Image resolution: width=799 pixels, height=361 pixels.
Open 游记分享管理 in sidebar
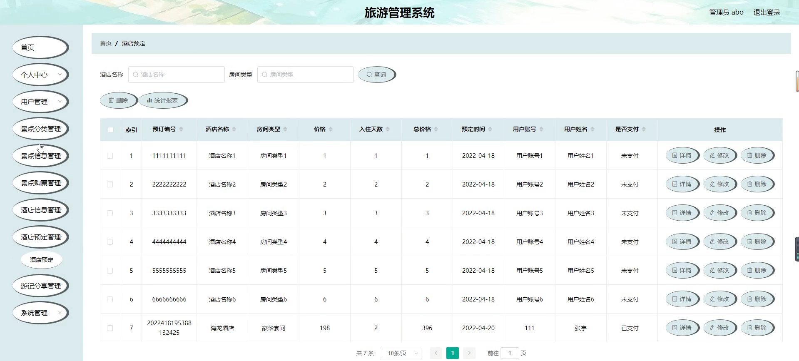click(x=40, y=286)
